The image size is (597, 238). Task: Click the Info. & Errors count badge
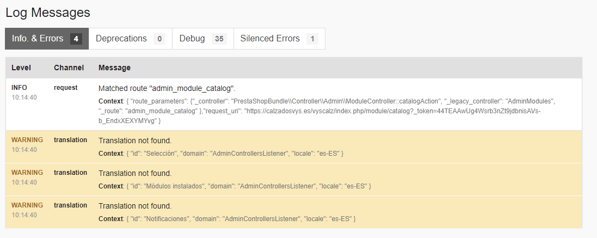click(76, 39)
